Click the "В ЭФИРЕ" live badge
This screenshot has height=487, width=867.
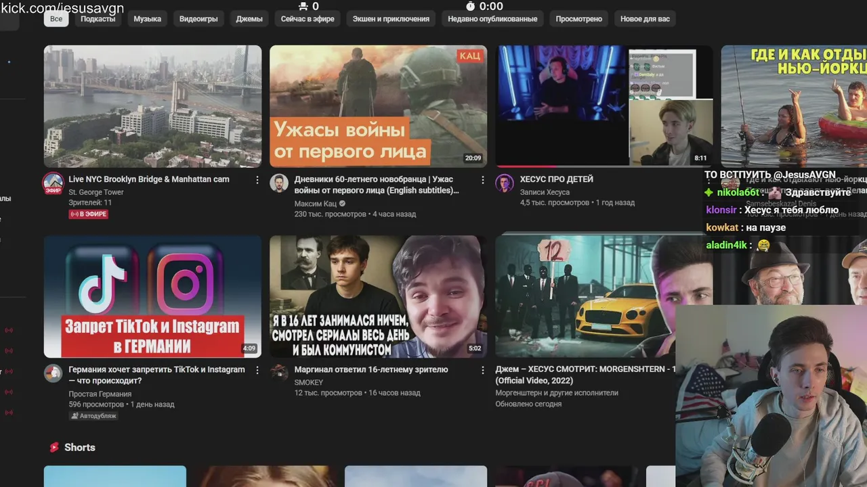88,214
